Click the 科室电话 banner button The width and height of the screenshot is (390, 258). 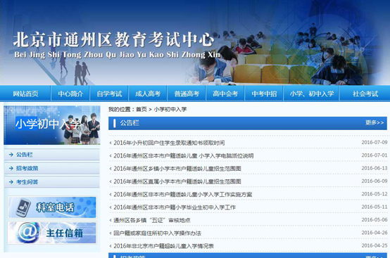click(x=52, y=207)
